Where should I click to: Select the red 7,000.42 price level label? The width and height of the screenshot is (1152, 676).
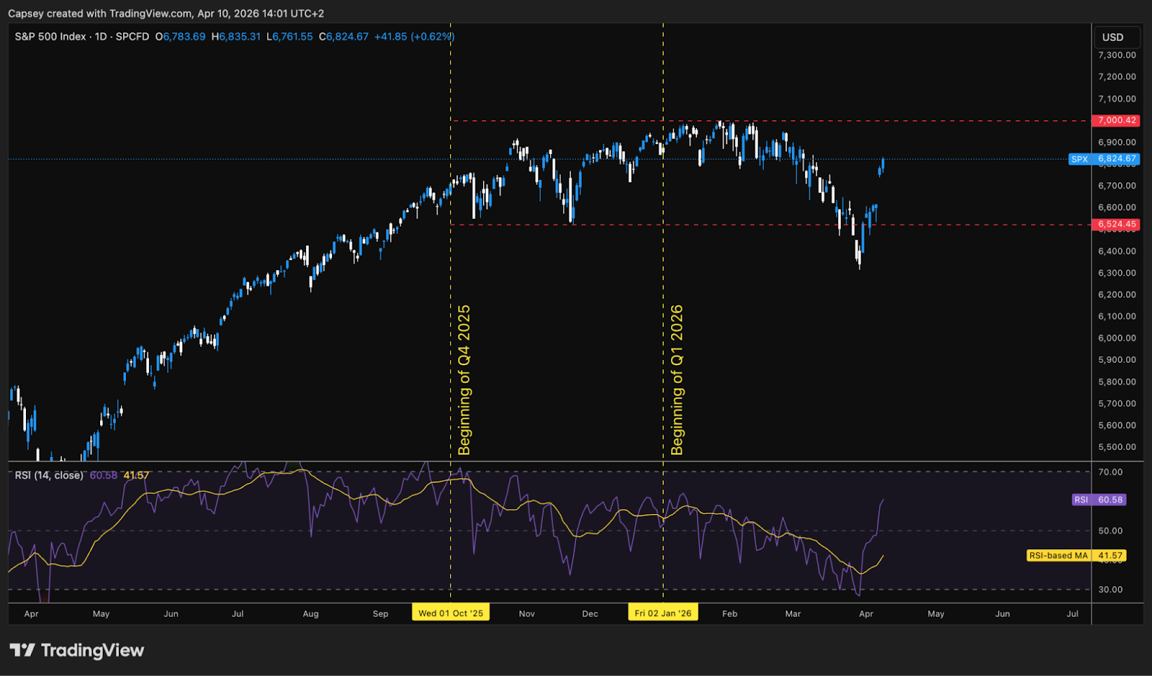1115,120
